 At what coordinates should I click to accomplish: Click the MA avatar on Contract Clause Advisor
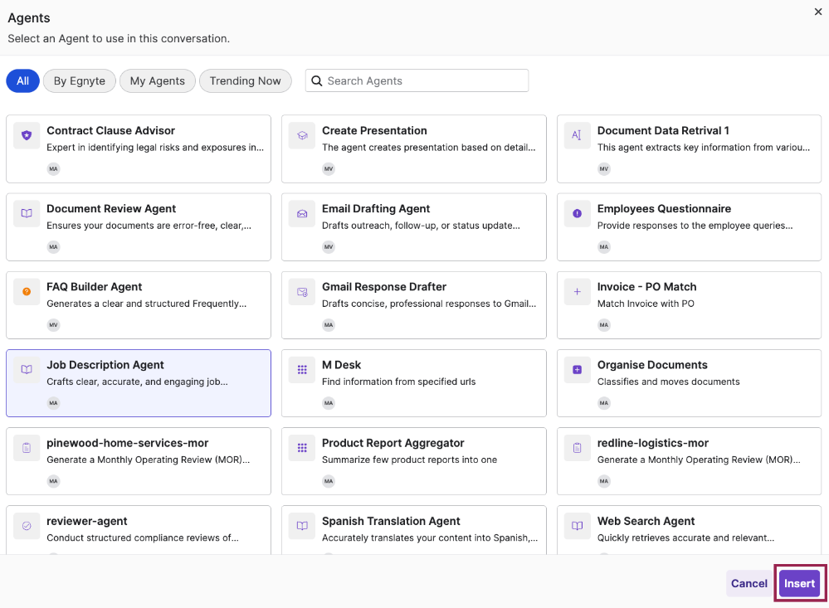53,169
